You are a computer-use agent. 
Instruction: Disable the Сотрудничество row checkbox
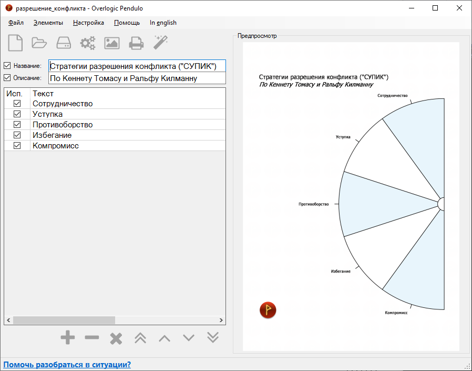click(17, 104)
